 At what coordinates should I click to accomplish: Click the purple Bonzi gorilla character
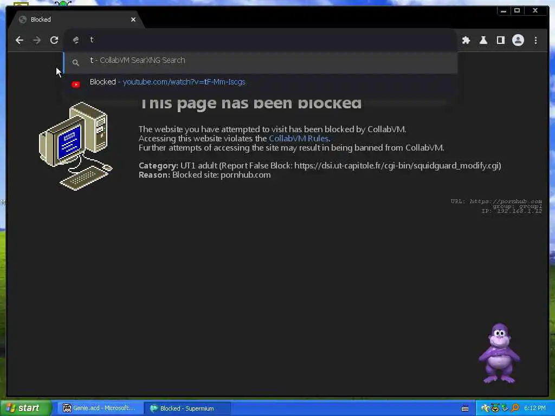pyautogui.click(x=499, y=353)
